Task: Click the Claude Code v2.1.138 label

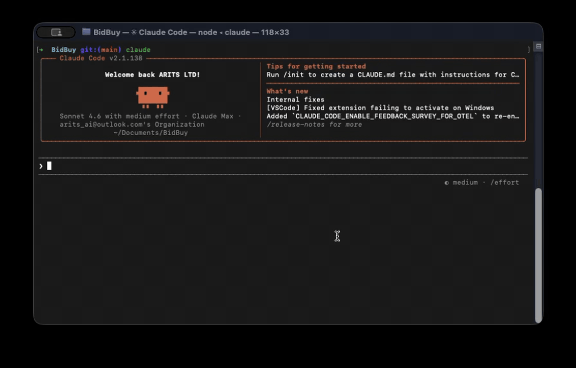Action: point(101,58)
